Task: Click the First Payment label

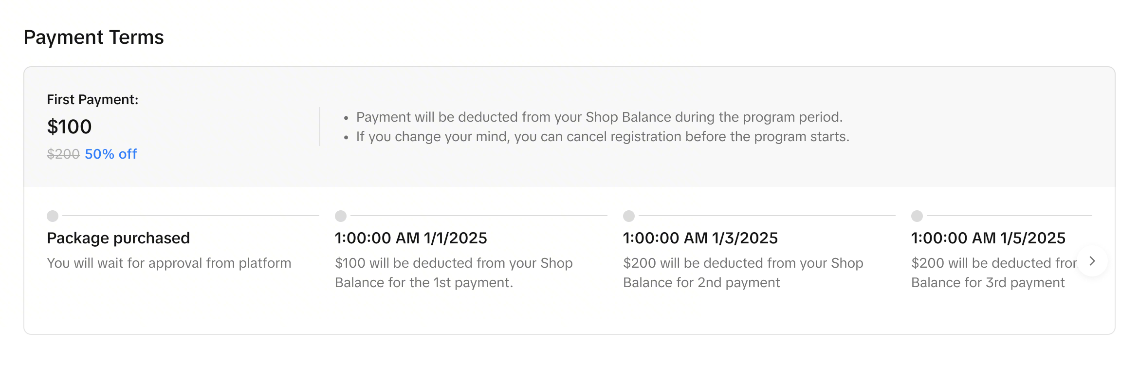Action: click(x=92, y=100)
